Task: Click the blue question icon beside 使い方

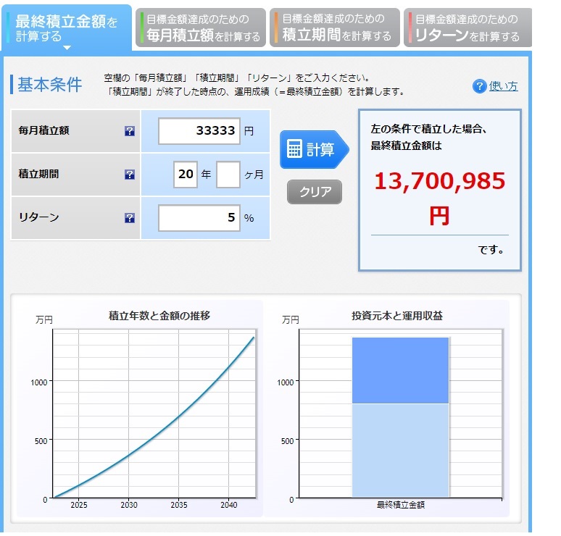Action: [479, 86]
